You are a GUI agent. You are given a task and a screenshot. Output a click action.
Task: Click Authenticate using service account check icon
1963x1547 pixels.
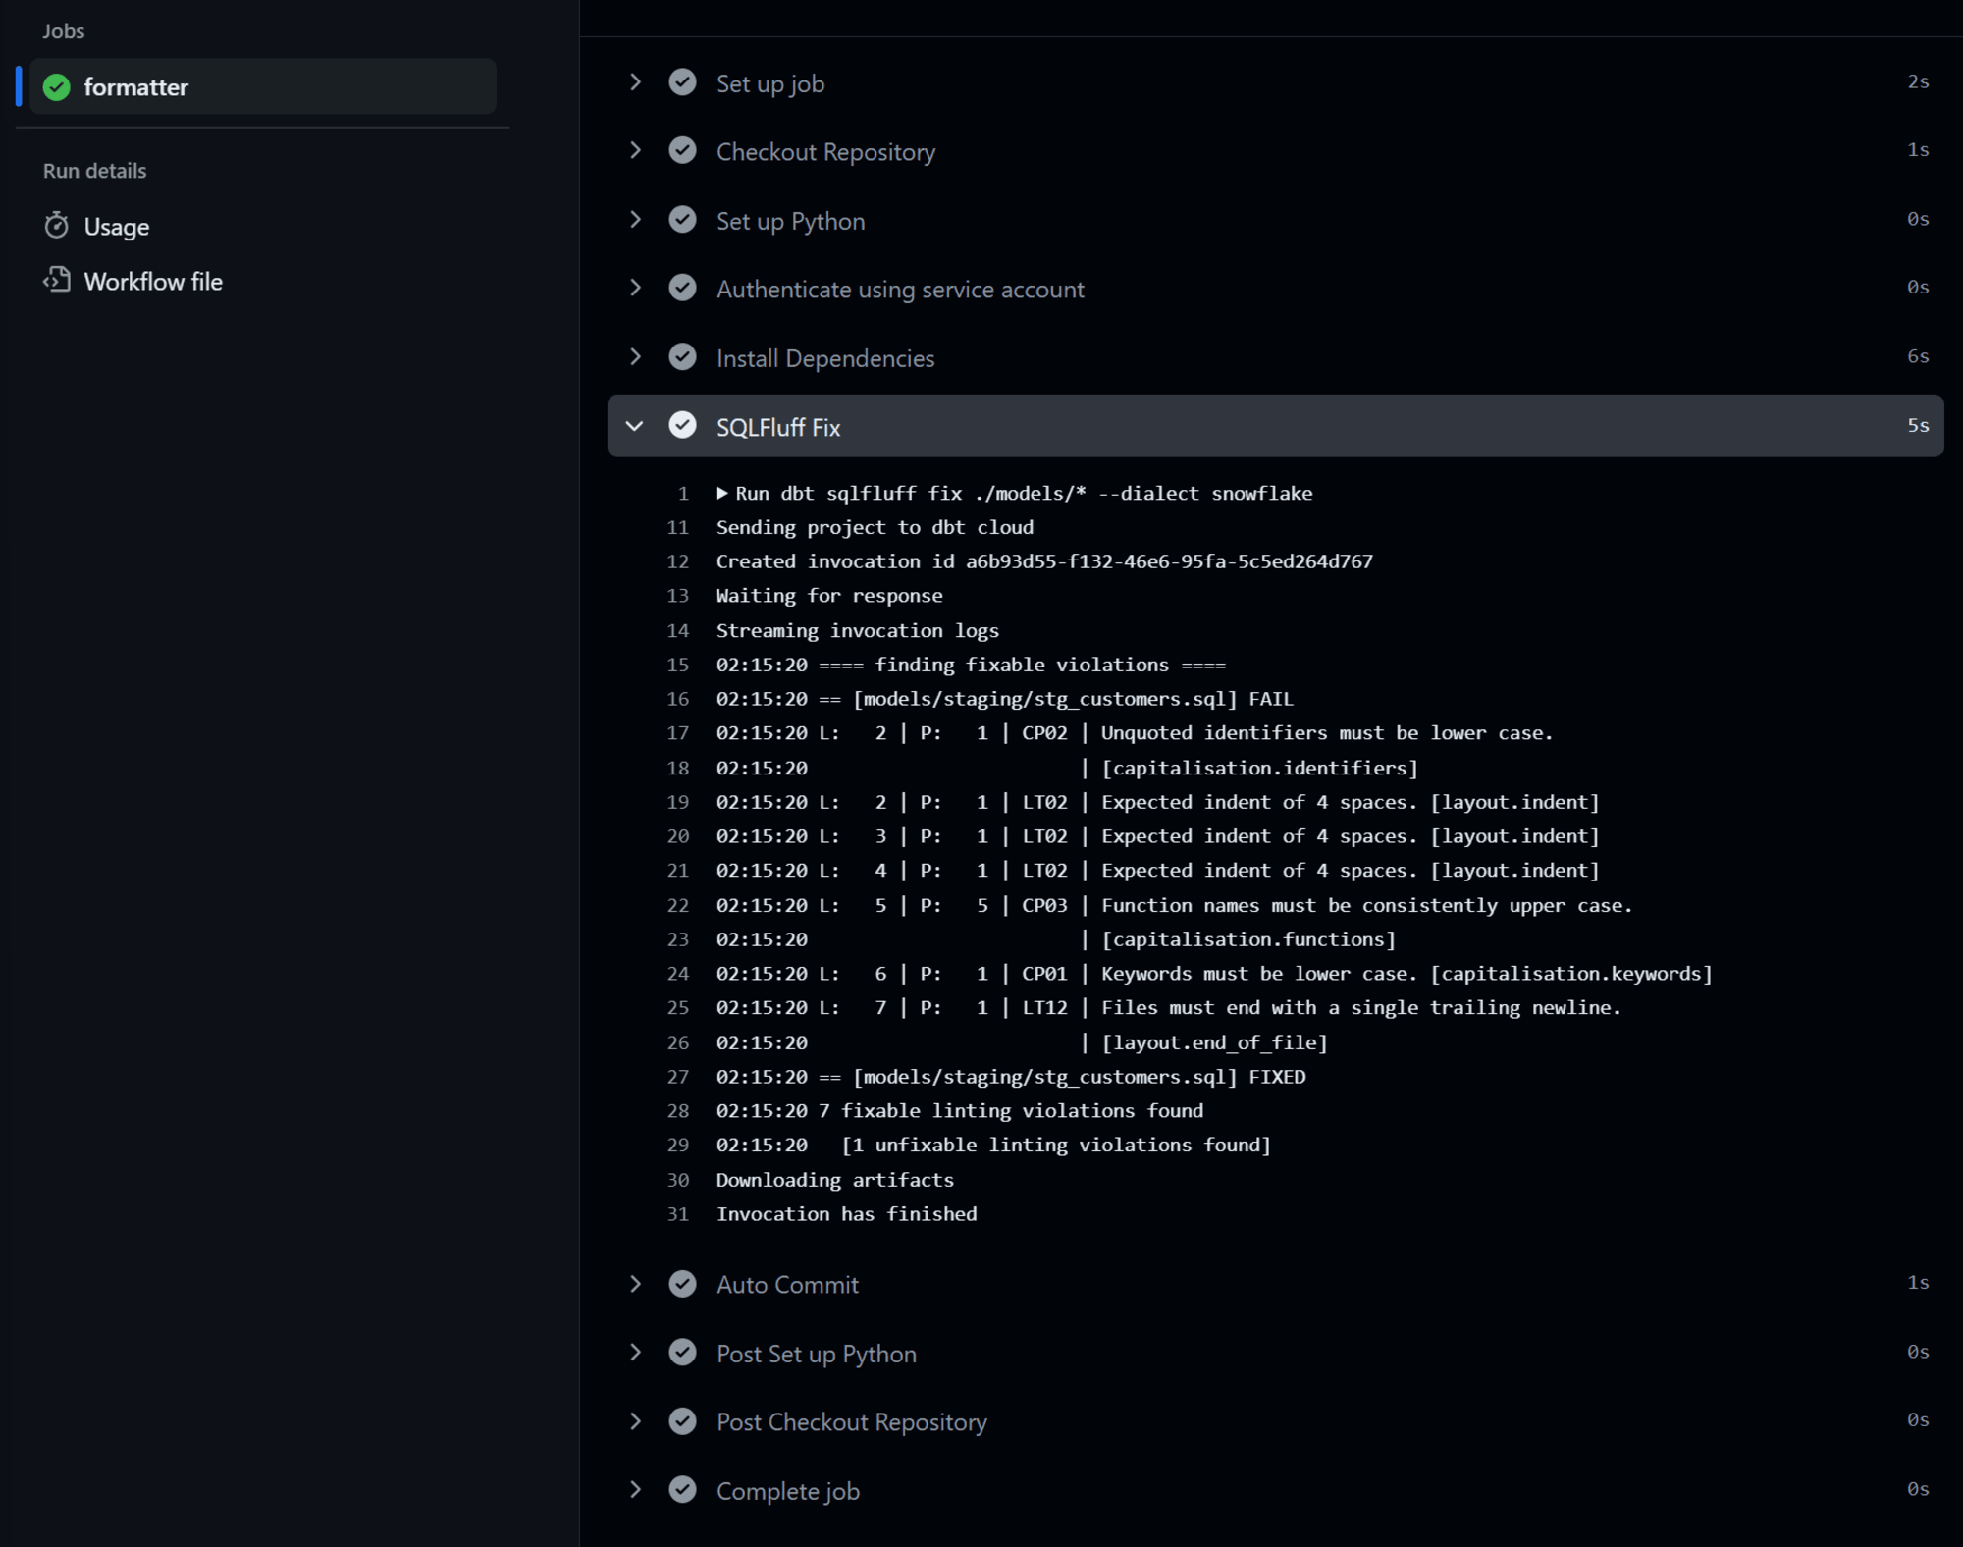coord(683,289)
